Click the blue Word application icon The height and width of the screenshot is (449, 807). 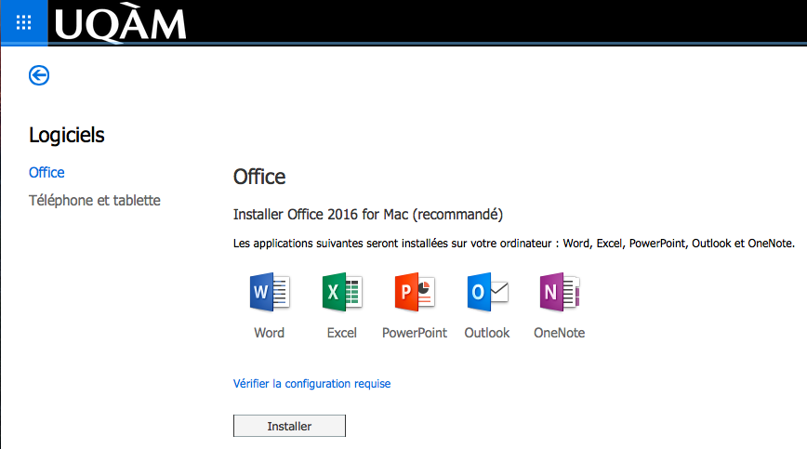click(x=270, y=293)
